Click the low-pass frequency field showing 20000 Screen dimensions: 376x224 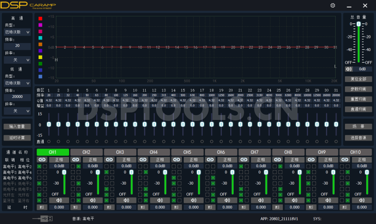pos(17,97)
